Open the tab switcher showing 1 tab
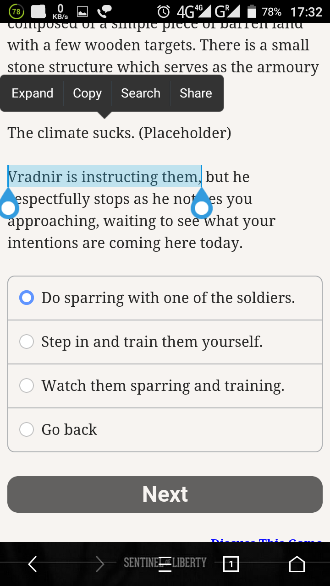Screen dimensions: 330x586 coord(231,564)
